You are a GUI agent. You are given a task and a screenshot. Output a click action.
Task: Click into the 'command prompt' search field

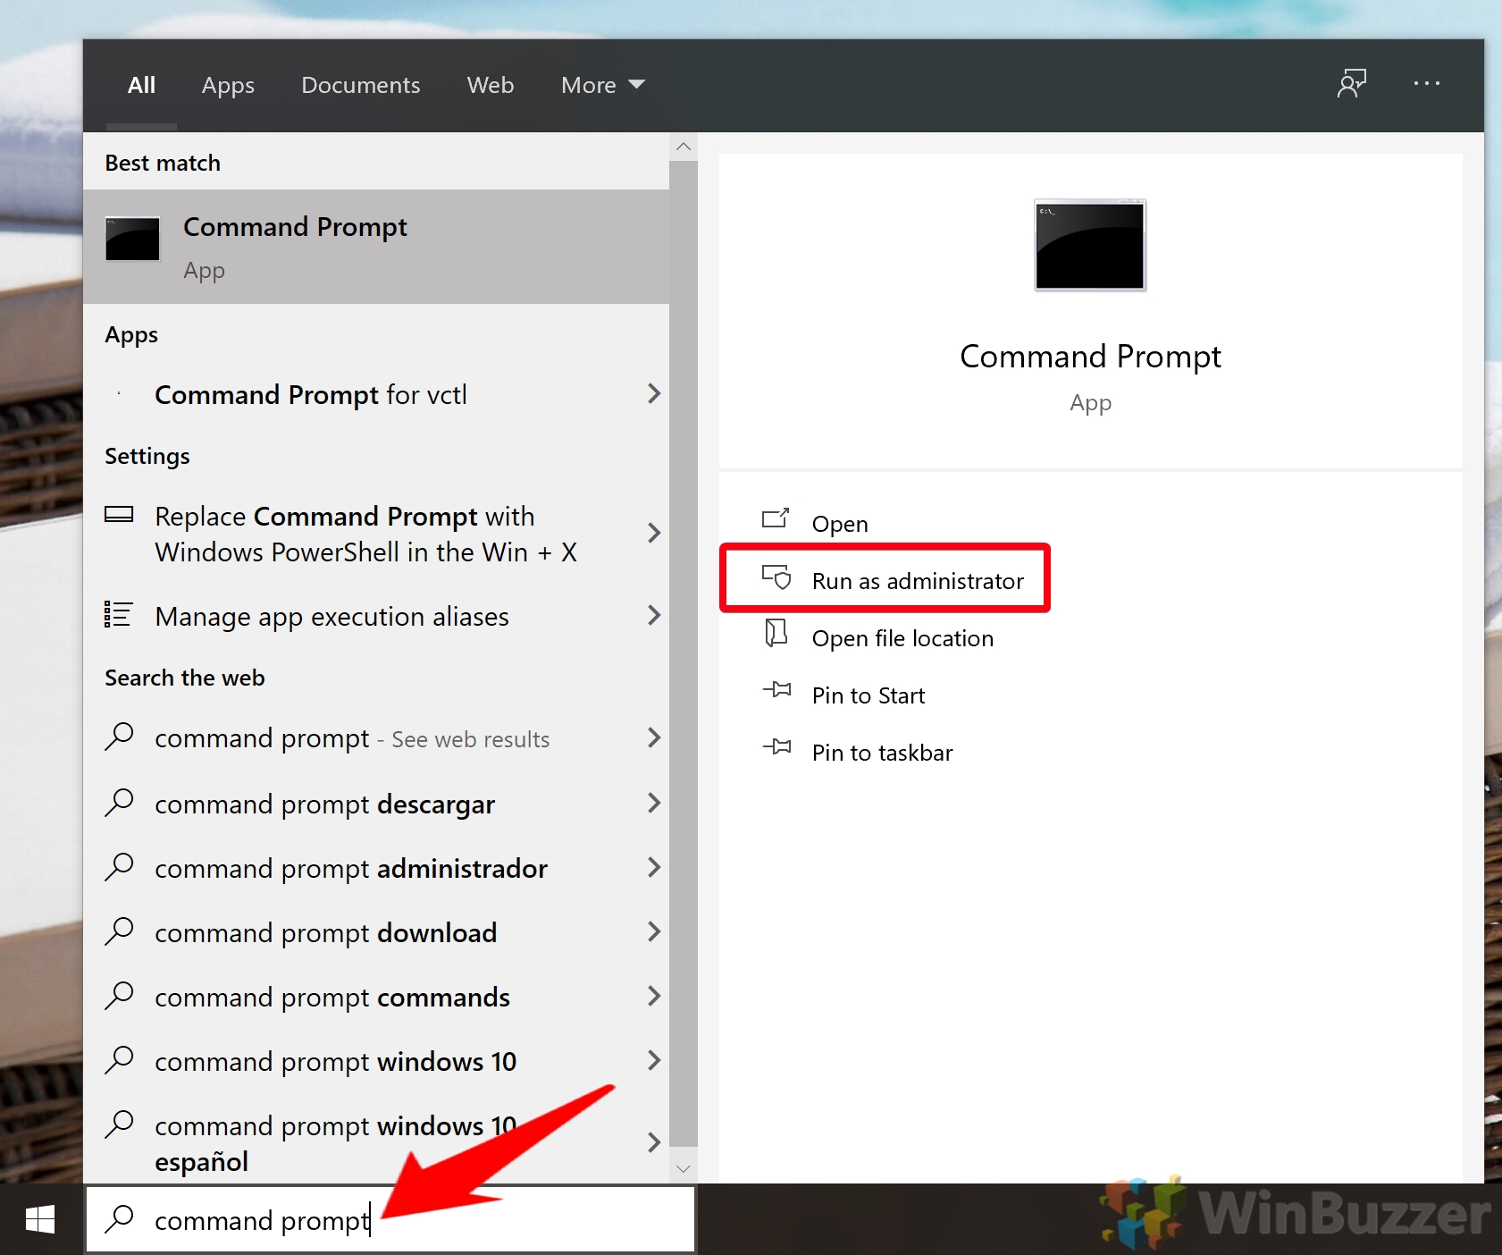pos(390,1219)
